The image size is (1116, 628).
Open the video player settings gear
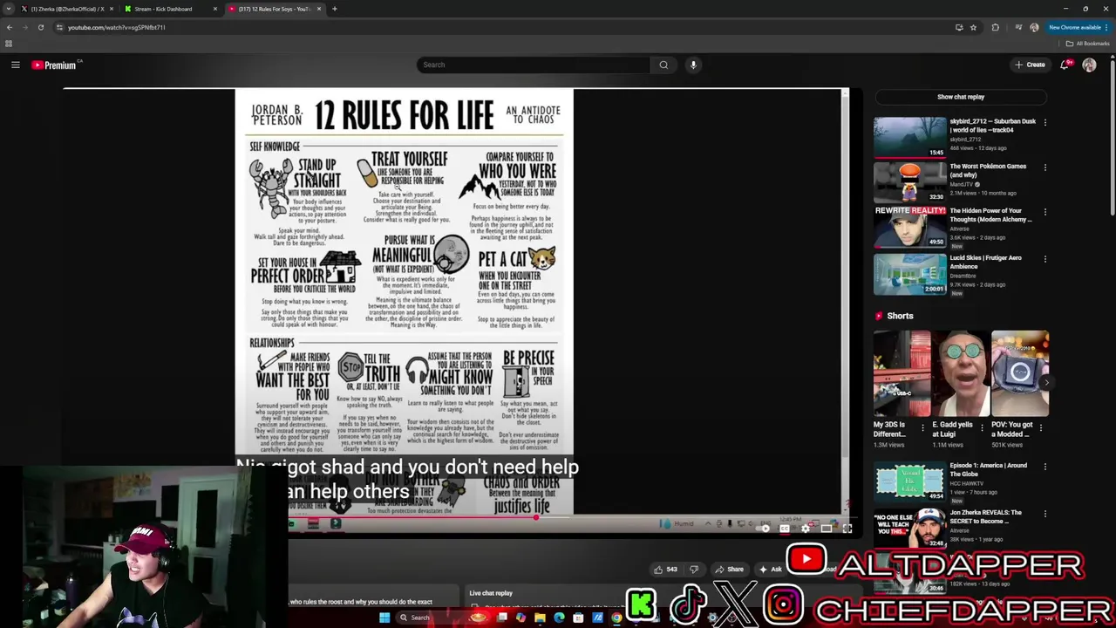click(x=805, y=528)
